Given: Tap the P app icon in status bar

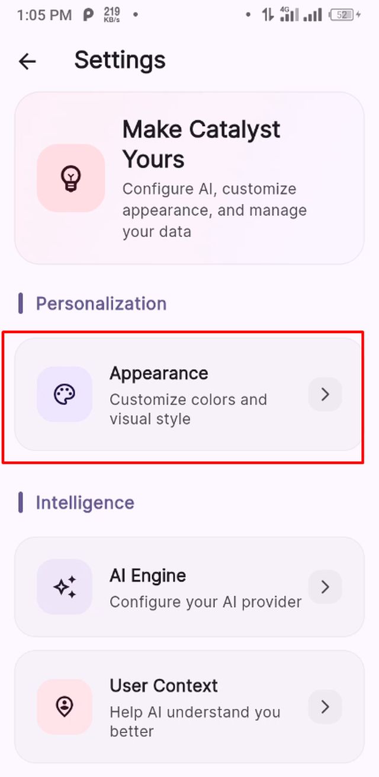Looking at the screenshot, I should [x=88, y=15].
